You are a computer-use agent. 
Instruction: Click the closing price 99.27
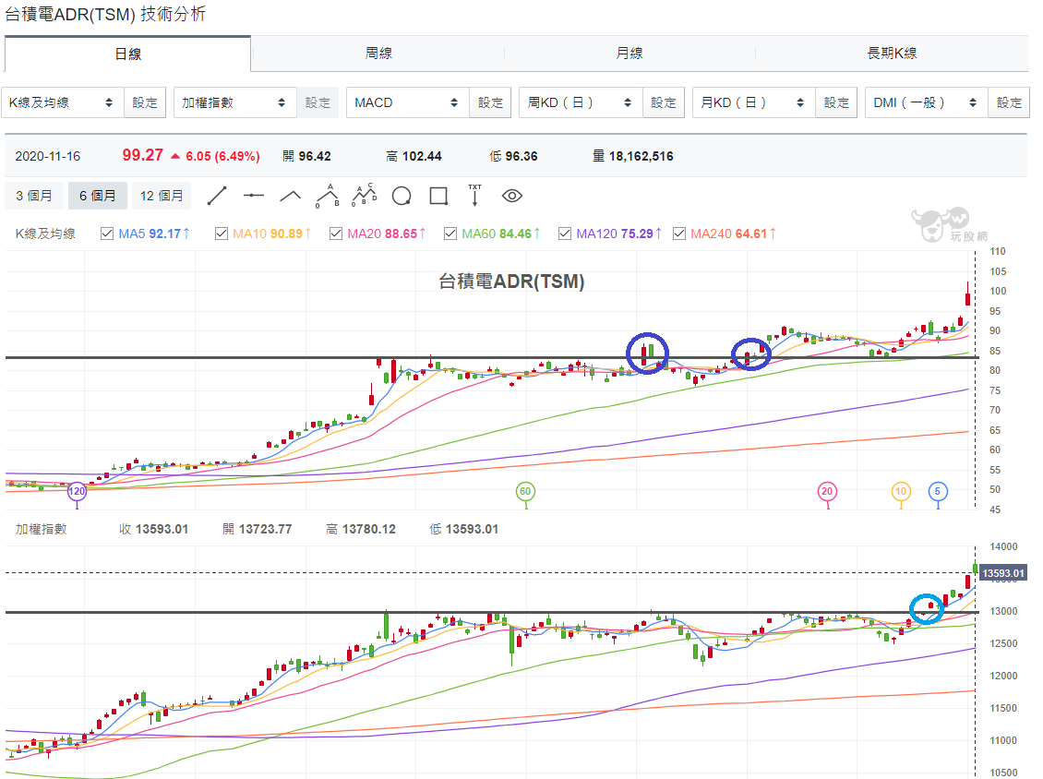tap(142, 155)
